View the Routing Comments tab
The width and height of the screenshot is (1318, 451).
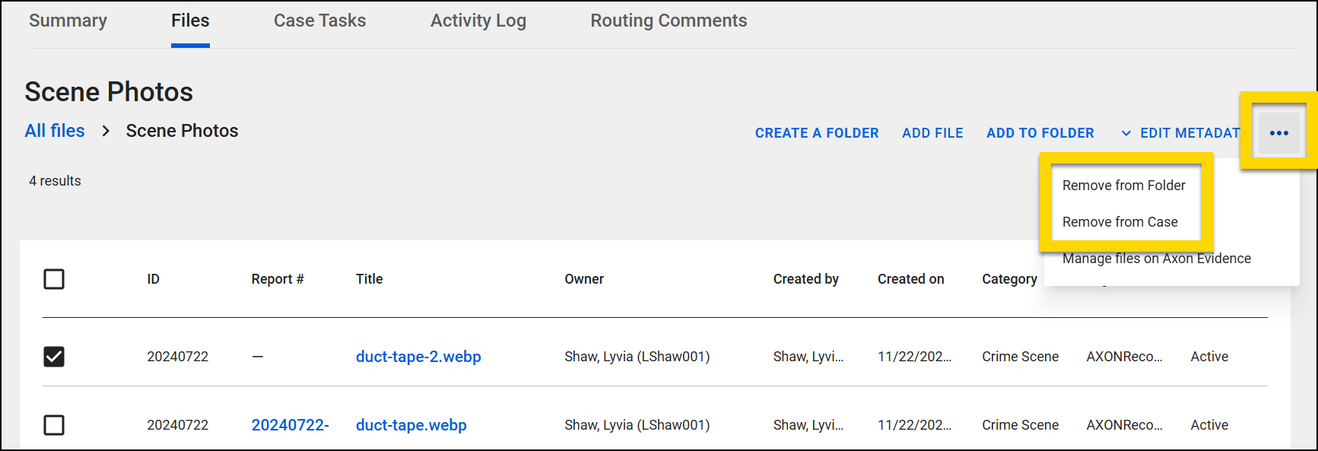pos(669,21)
